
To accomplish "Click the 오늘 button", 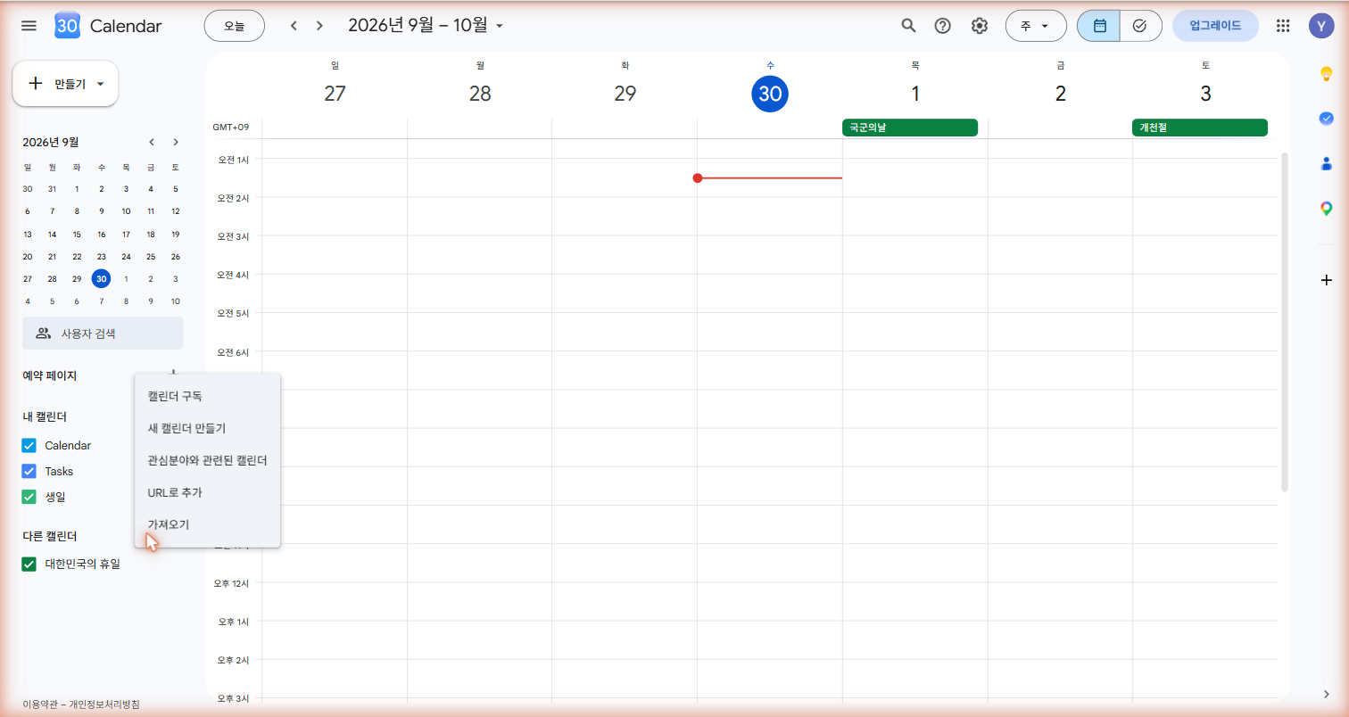I will [235, 26].
